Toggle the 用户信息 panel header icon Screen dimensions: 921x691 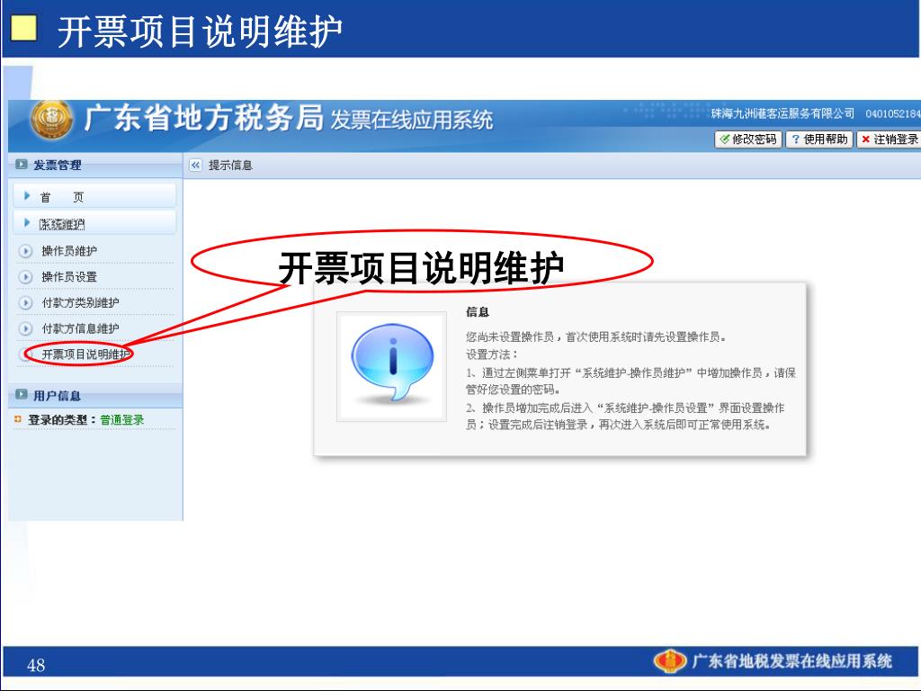22,395
